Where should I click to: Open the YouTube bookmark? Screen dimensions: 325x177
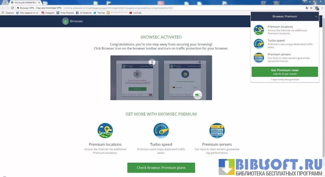tap(137, 13)
